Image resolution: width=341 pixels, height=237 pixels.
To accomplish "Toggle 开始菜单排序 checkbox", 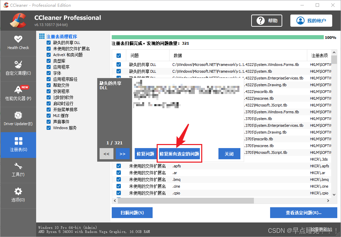I will [49, 110].
